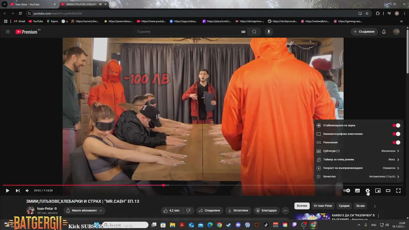Toggle Стабилизиране на звука switch

coord(396,126)
